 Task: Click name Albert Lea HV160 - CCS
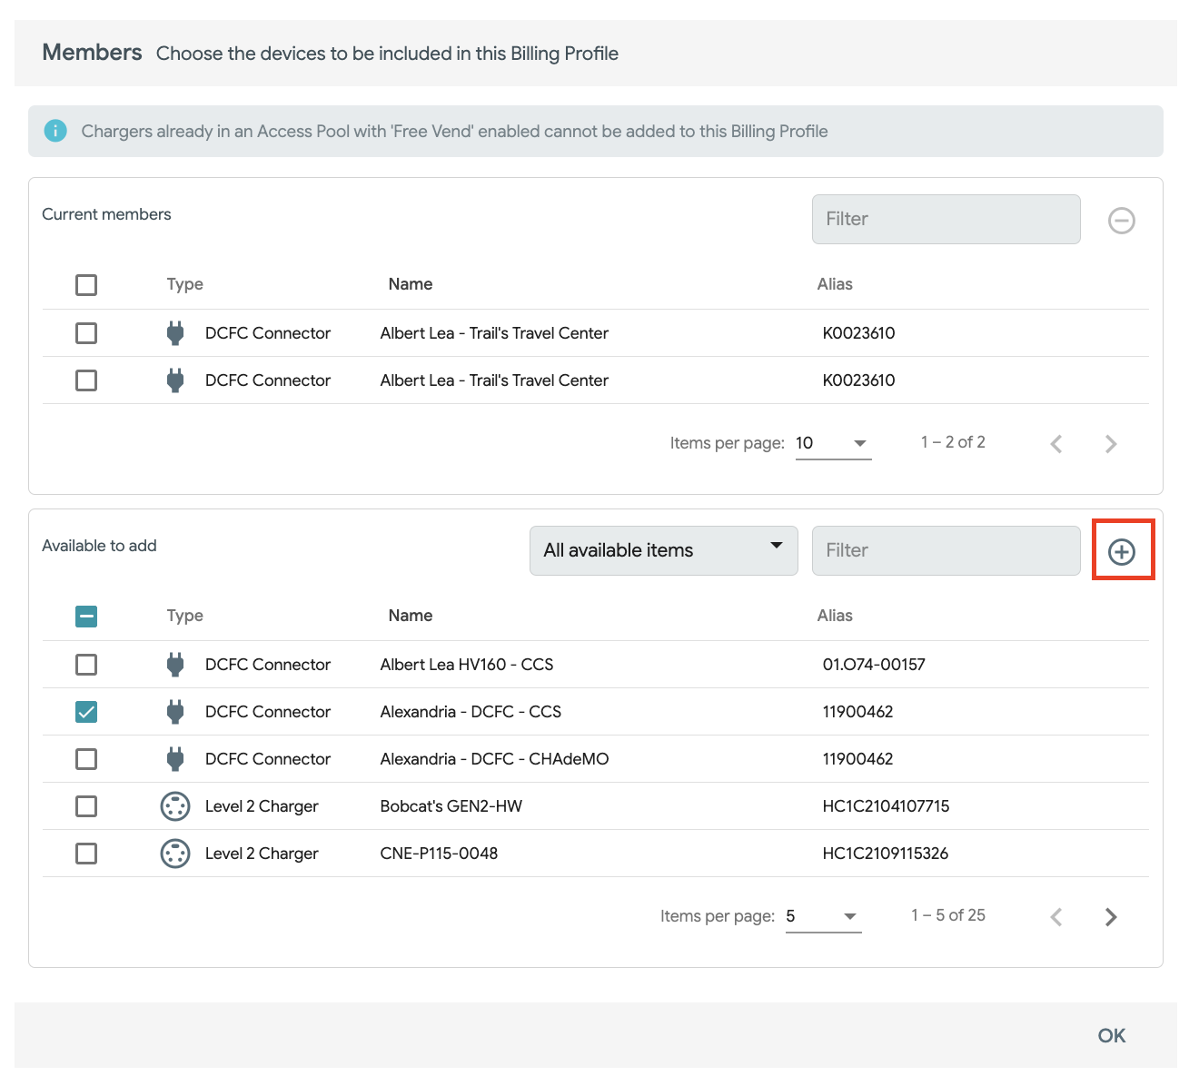467,665
